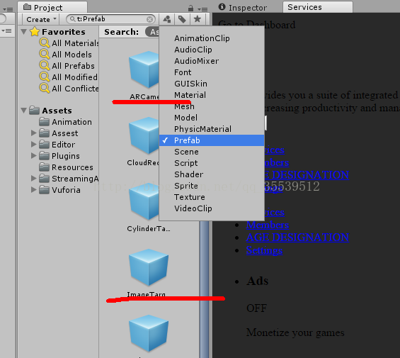Click the search by label tag icon
This screenshot has width=400, height=358.
(x=182, y=19)
